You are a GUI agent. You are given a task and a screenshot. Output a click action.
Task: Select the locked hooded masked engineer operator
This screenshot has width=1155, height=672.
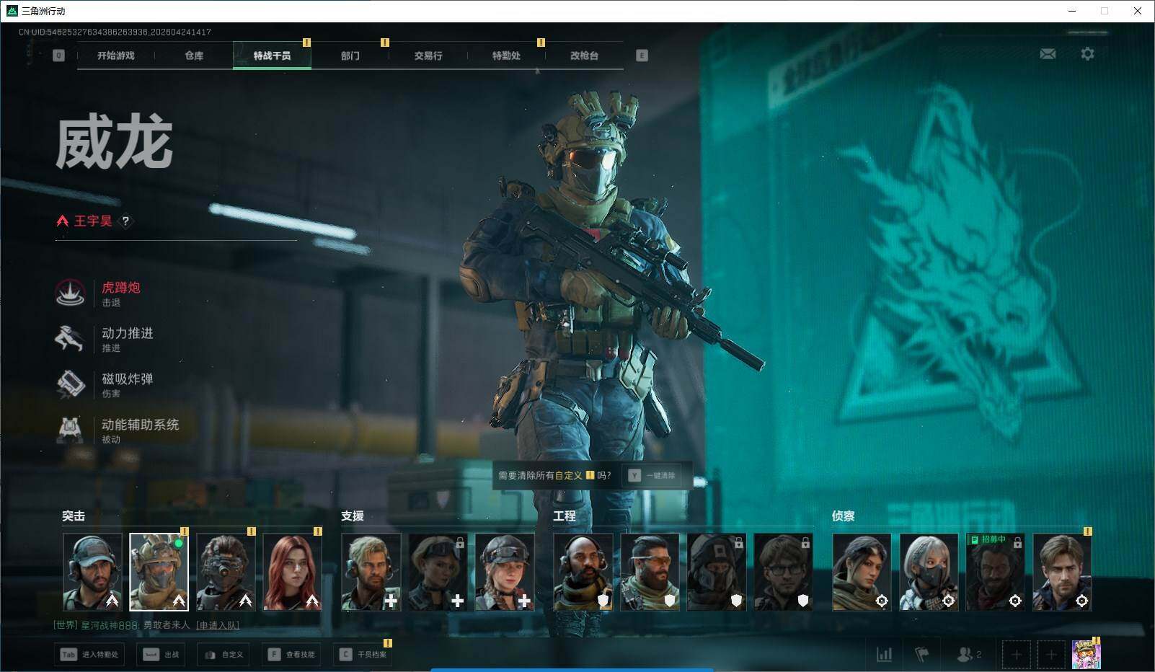tap(717, 572)
